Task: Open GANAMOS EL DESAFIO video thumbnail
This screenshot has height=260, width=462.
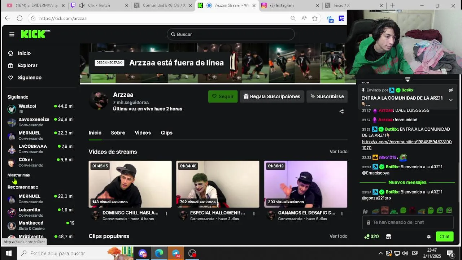Action: click(306, 184)
